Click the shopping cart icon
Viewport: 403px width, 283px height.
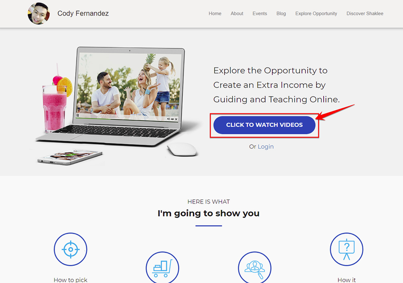(x=162, y=268)
